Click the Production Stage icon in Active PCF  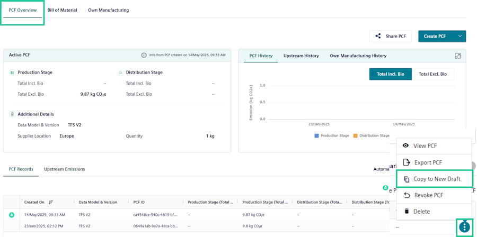point(12,72)
